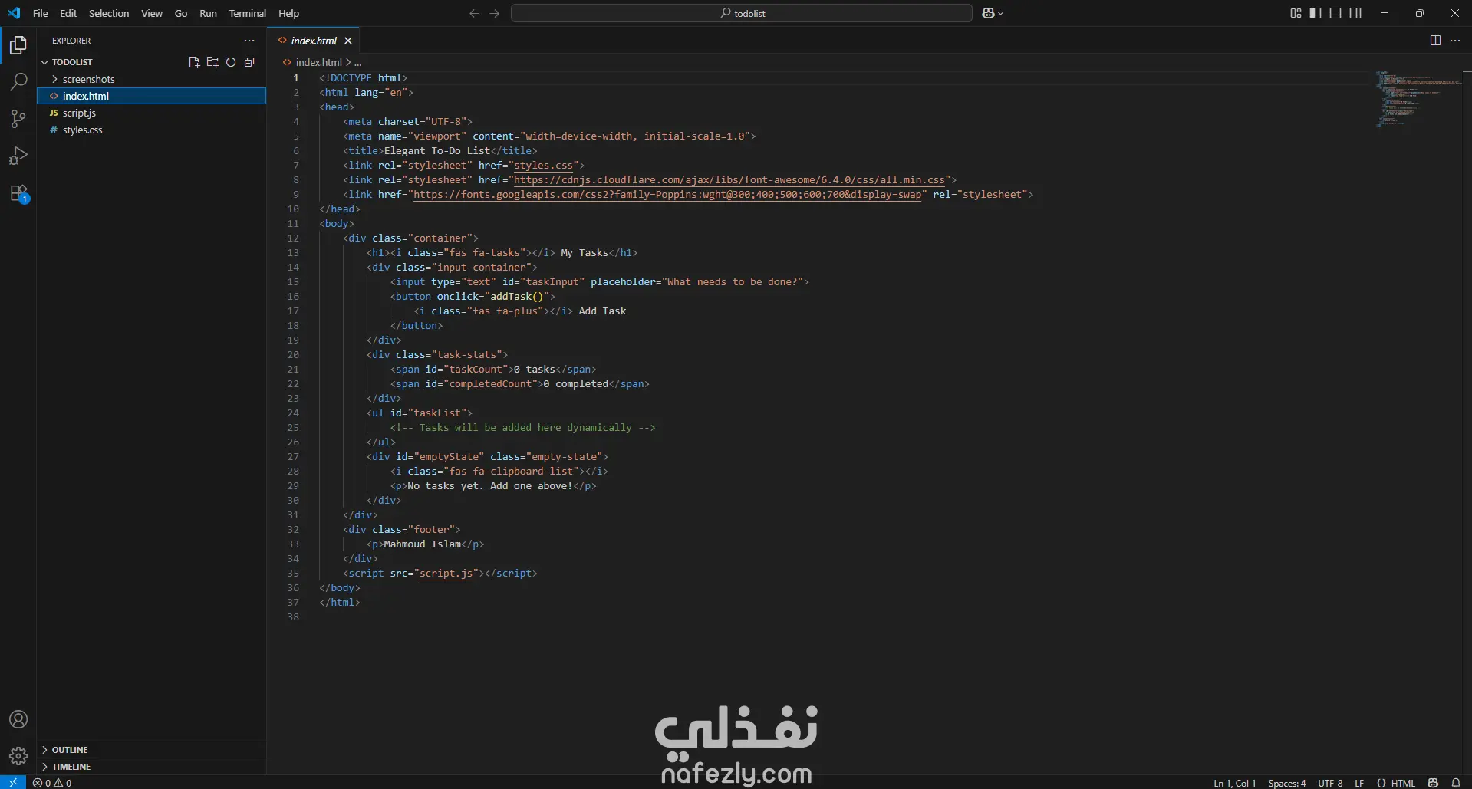The height and width of the screenshot is (789, 1472).
Task: Change end of line sequence LF
Action: click(x=1359, y=783)
